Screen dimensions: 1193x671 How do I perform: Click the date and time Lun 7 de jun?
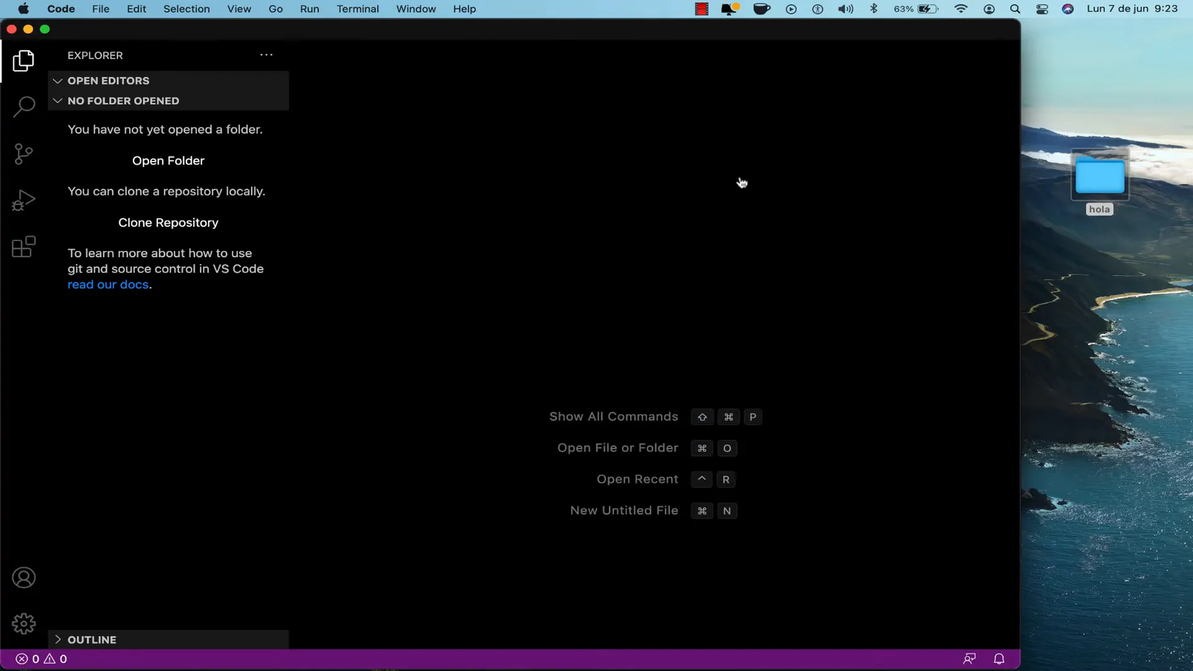(1132, 9)
